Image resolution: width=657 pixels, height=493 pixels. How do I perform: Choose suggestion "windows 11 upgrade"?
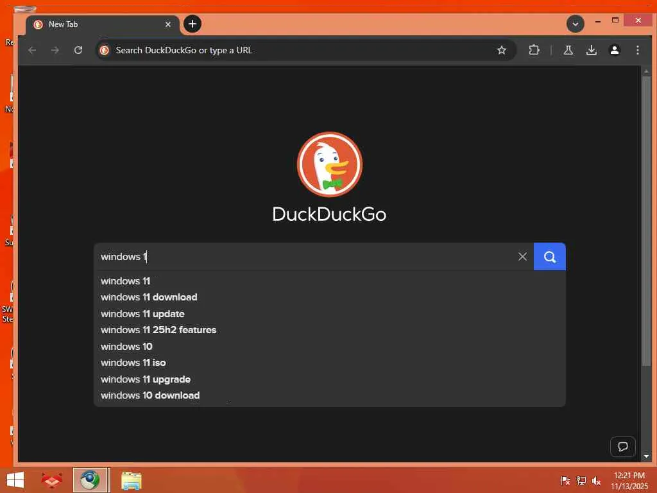point(329,379)
